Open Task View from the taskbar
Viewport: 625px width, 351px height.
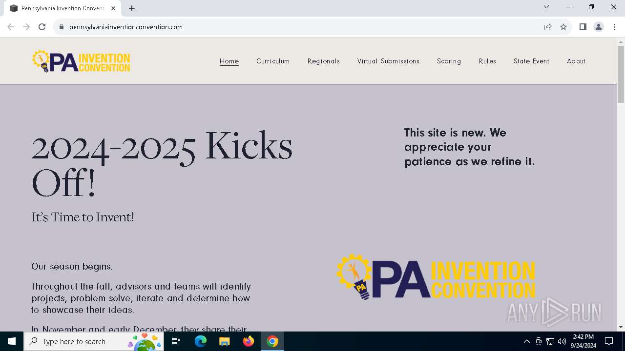(x=176, y=341)
